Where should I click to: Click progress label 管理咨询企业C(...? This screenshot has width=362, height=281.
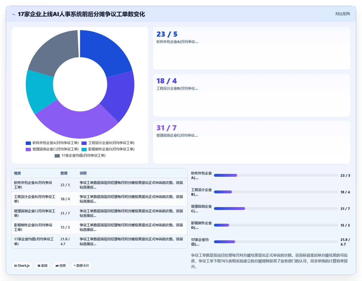point(201,209)
